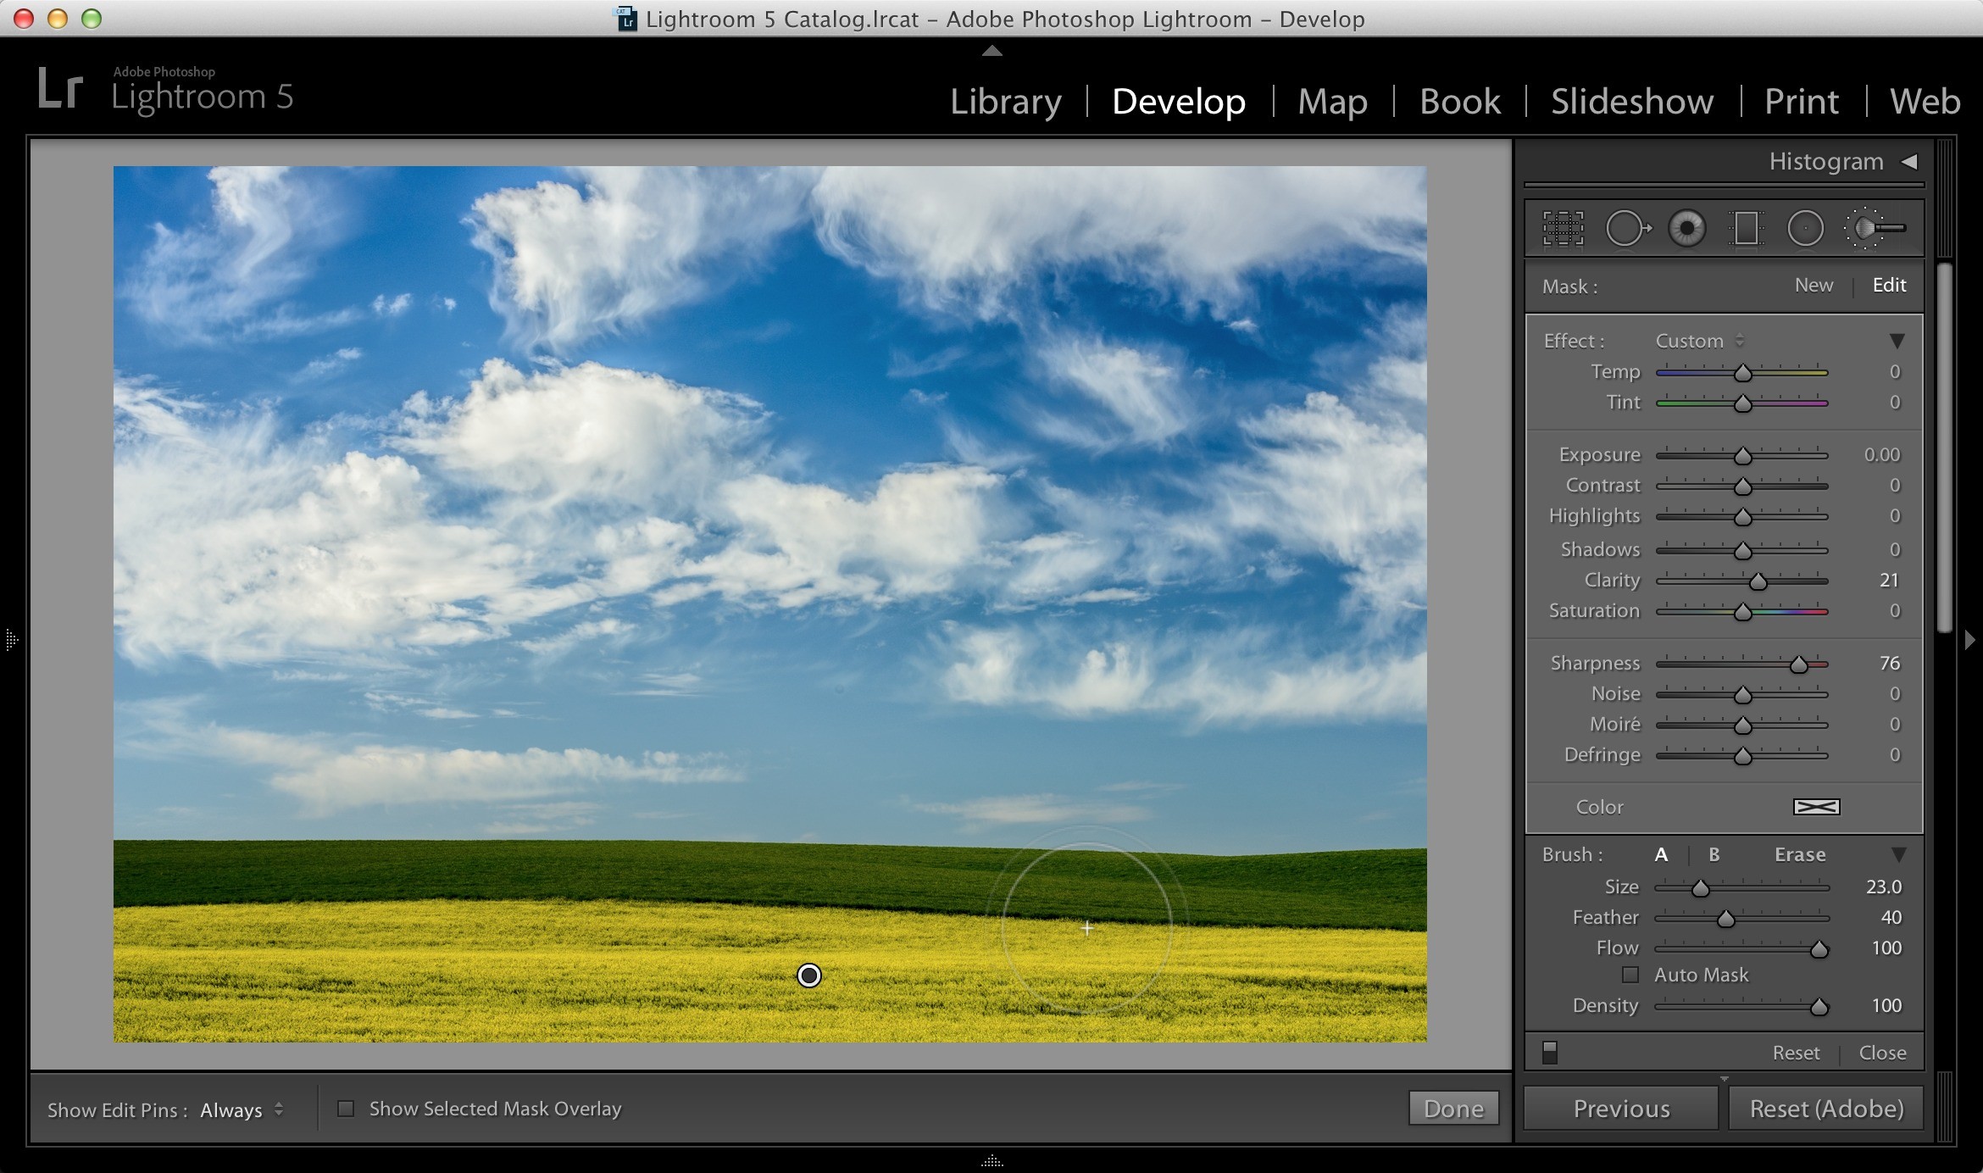This screenshot has height=1173, width=1983.
Task: Open the Slideshow module
Action: pyautogui.click(x=1632, y=102)
